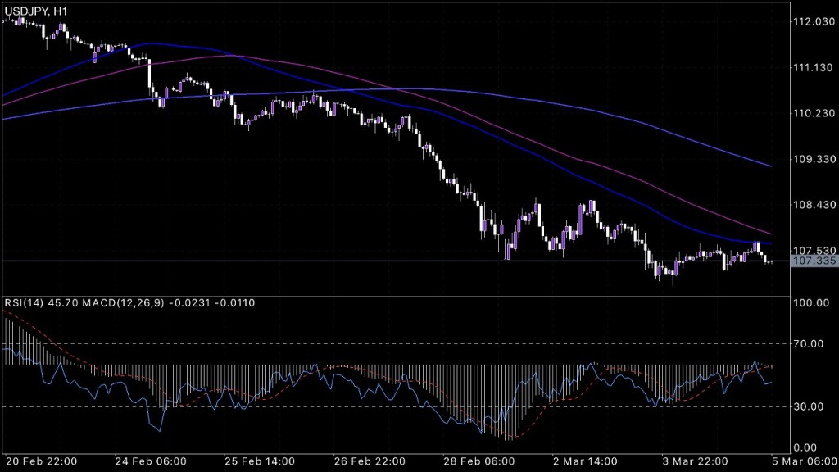Screen dimensions: 839x472
Task: Click the 112.030 price axis label
Action: tap(813, 21)
